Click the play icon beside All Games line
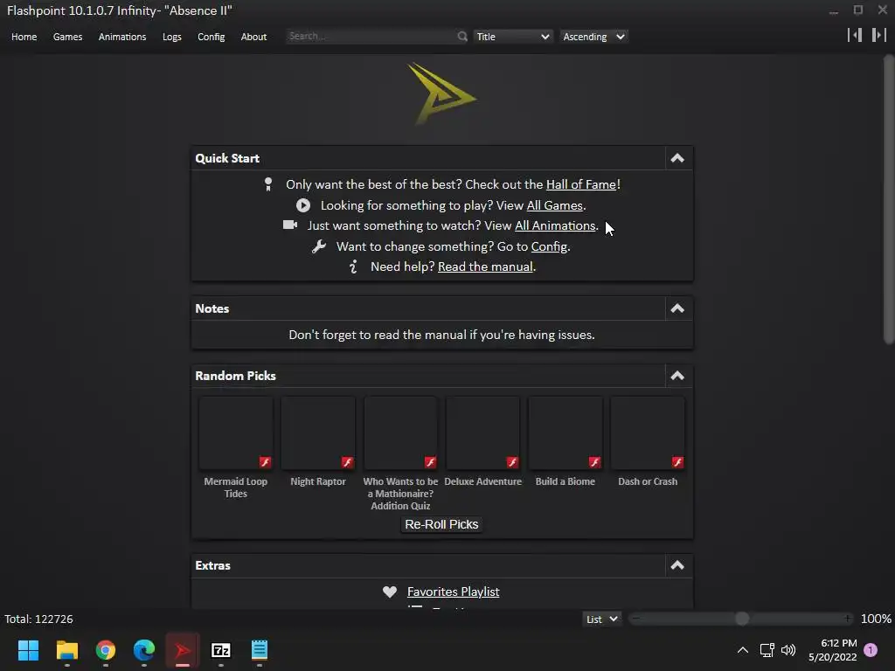Viewport: 895px width, 671px height. (x=303, y=204)
